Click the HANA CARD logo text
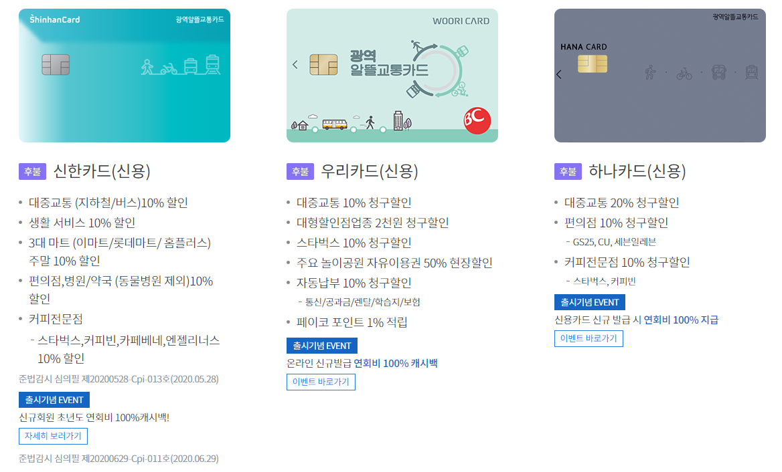782x472 pixels. [584, 47]
